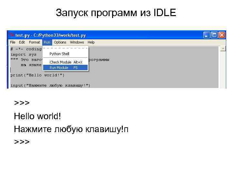232x174 pixels.
Task: Open the Help menu
Action: pyautogui.click(x=91, y=42)
